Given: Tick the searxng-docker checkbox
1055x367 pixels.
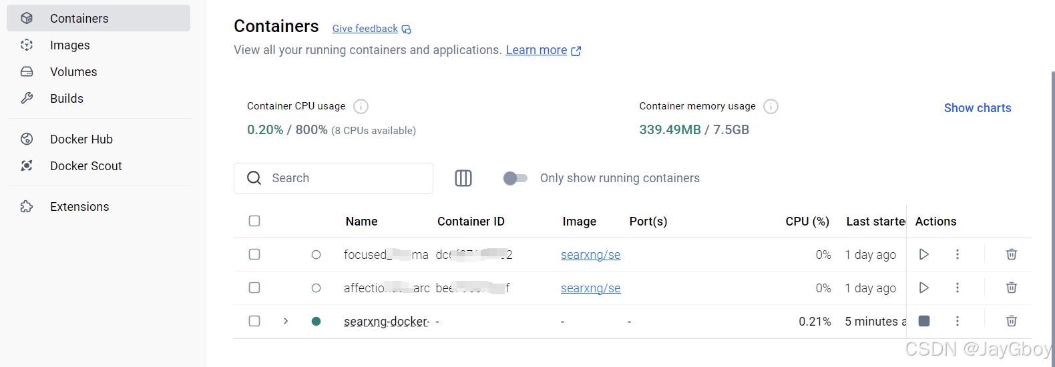Looking at the screenshot, I should point(254,321).
